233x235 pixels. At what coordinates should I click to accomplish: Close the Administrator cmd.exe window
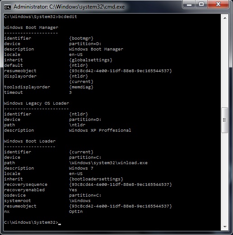[x=218, y=4]
